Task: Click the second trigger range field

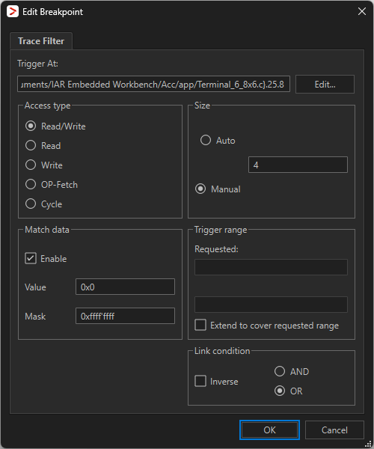Action: point(271,305)
